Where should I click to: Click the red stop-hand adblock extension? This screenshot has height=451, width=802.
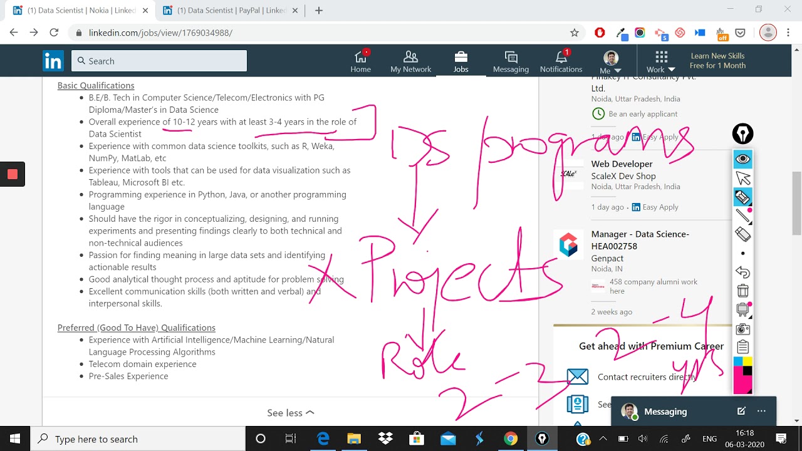pyautogui.click(x=600, y=33)
